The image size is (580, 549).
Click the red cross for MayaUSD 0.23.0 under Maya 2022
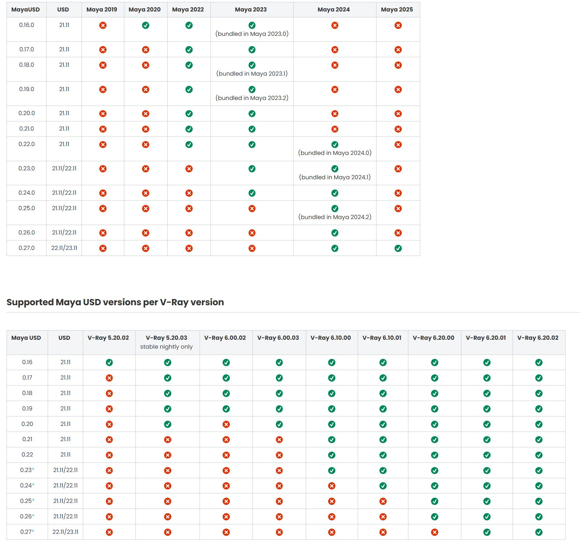pos(189,169)
